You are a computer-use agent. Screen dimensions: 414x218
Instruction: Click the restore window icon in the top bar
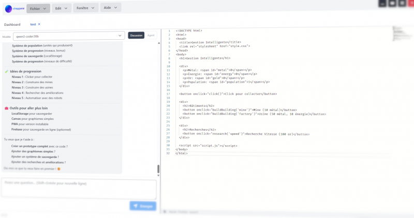point(401,3)
